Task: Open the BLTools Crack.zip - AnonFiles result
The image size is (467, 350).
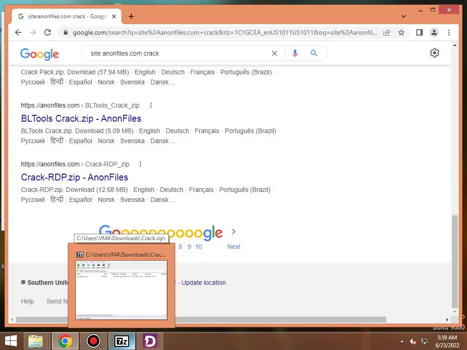Action: coord(81,118)
